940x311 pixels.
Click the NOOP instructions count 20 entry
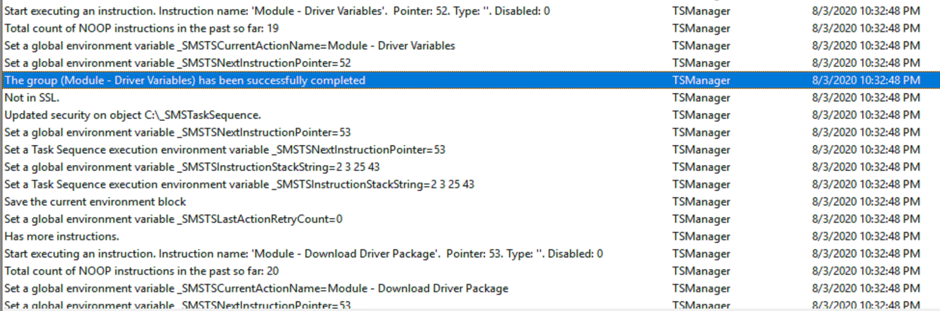(x=142, y=271)
